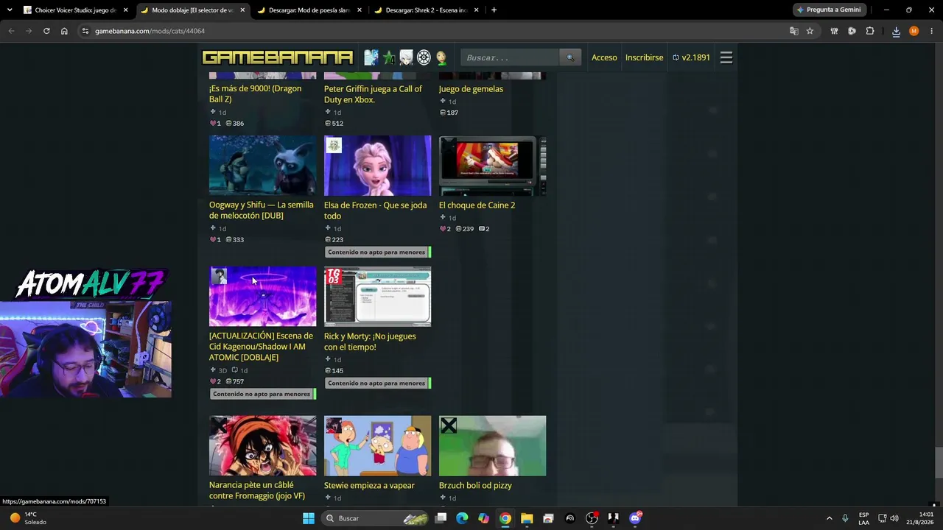Click 'Brzuch boli od pizzy' title link
Viewport: 943px width, 530px height.
point(475,486)
